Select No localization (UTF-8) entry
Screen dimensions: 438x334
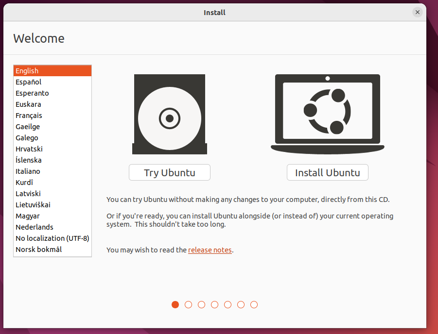click(52, 238)
